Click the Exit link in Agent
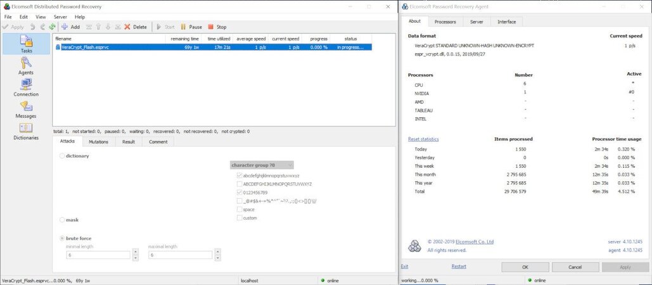The image size is (652, 285). coord(404,266)
